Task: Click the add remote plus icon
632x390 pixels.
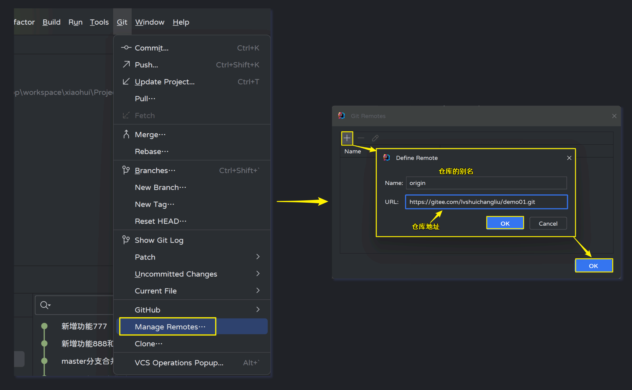Action: click(347, 138)
